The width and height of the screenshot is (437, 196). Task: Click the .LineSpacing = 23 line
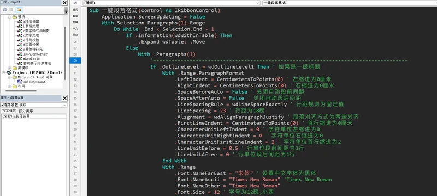coord(220,111)
